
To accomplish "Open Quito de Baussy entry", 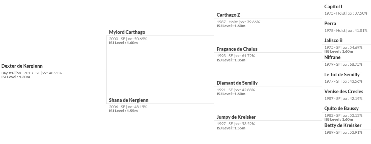I will [x=341, y=108].
